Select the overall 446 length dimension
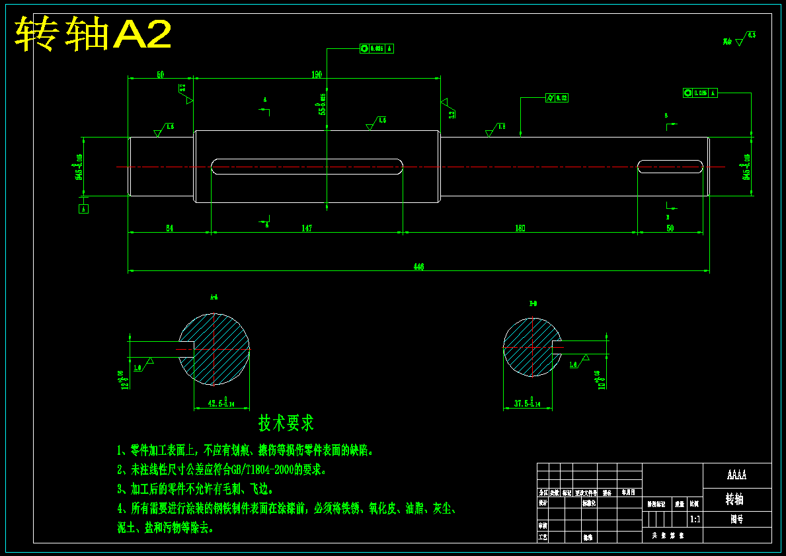 pos(418,266)
